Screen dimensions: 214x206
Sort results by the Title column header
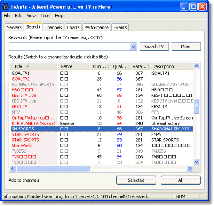[x=33, y=66]
